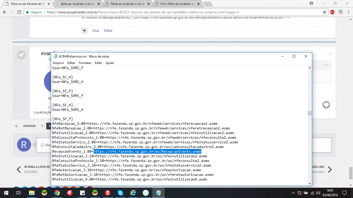353x198 pixels.
Task: Click the browser page scrollbar thumb
Action: click(351, 173)
